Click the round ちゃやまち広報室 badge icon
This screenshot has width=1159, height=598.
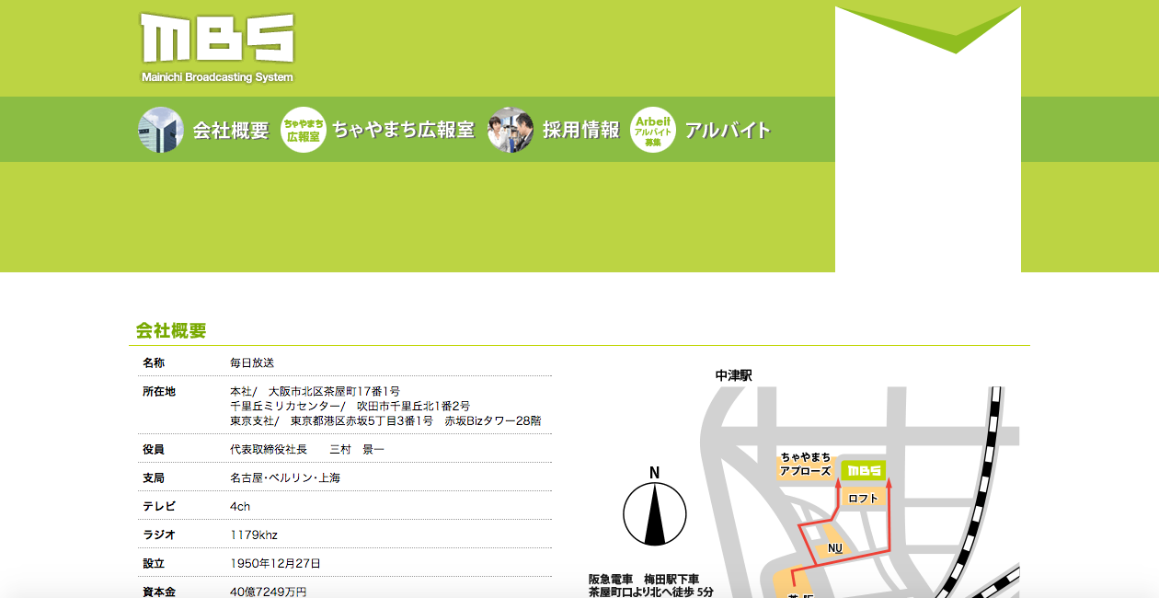click(304, 130)
